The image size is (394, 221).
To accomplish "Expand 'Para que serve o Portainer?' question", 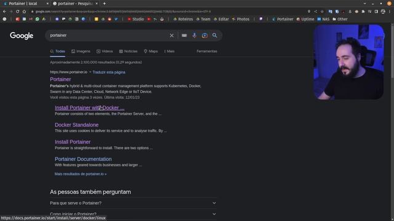I will pyautogui.click(x=133, y=203).
